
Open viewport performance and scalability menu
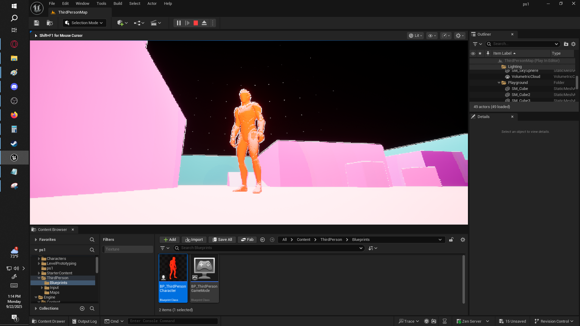point(446,36)
